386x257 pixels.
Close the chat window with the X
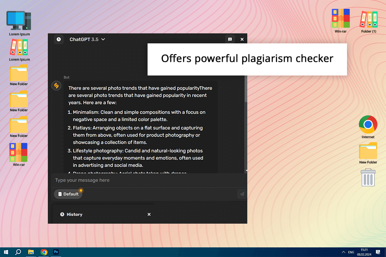tap(242, 39)
